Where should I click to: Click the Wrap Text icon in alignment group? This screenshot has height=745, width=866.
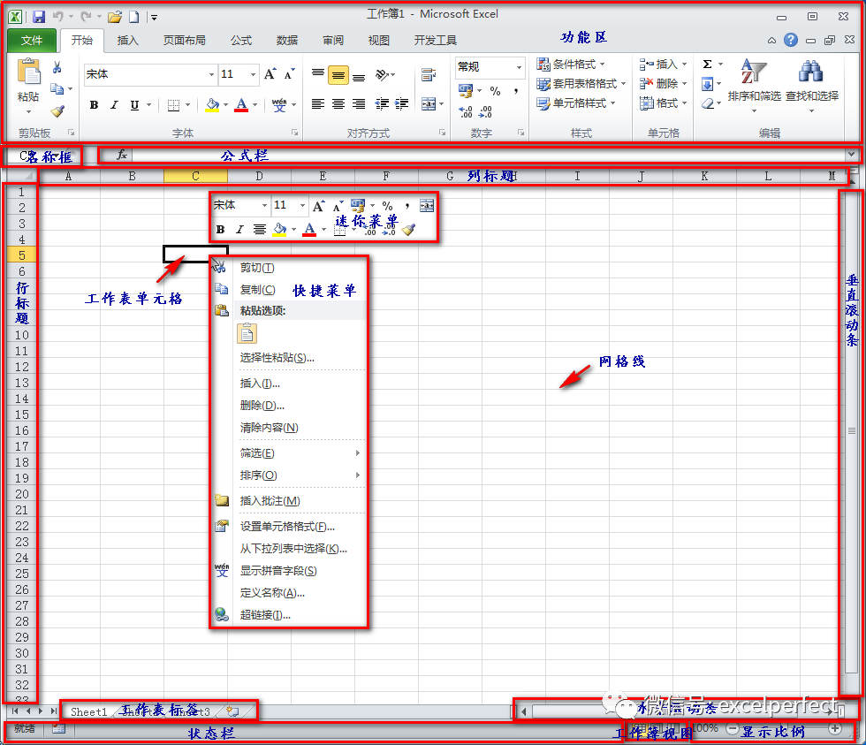click(428, 74)
